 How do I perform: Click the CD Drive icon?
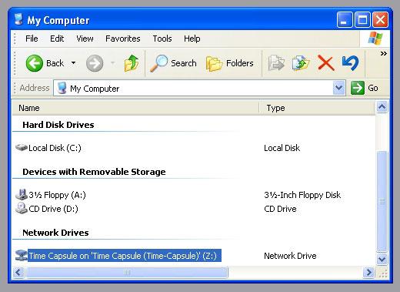[x=22, y=208]
